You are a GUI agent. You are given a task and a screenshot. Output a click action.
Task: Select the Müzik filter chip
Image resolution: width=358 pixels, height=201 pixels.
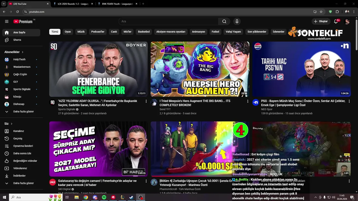click(x=81, y=32)
